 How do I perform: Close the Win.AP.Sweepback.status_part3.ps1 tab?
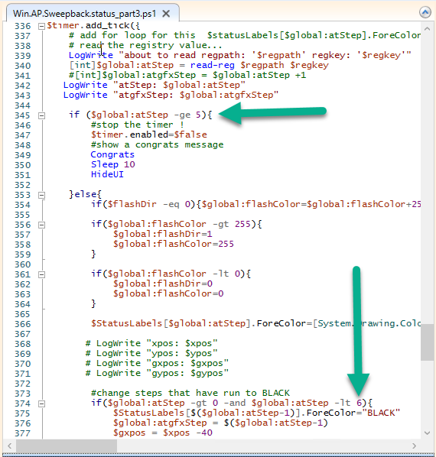coord(166,14)
